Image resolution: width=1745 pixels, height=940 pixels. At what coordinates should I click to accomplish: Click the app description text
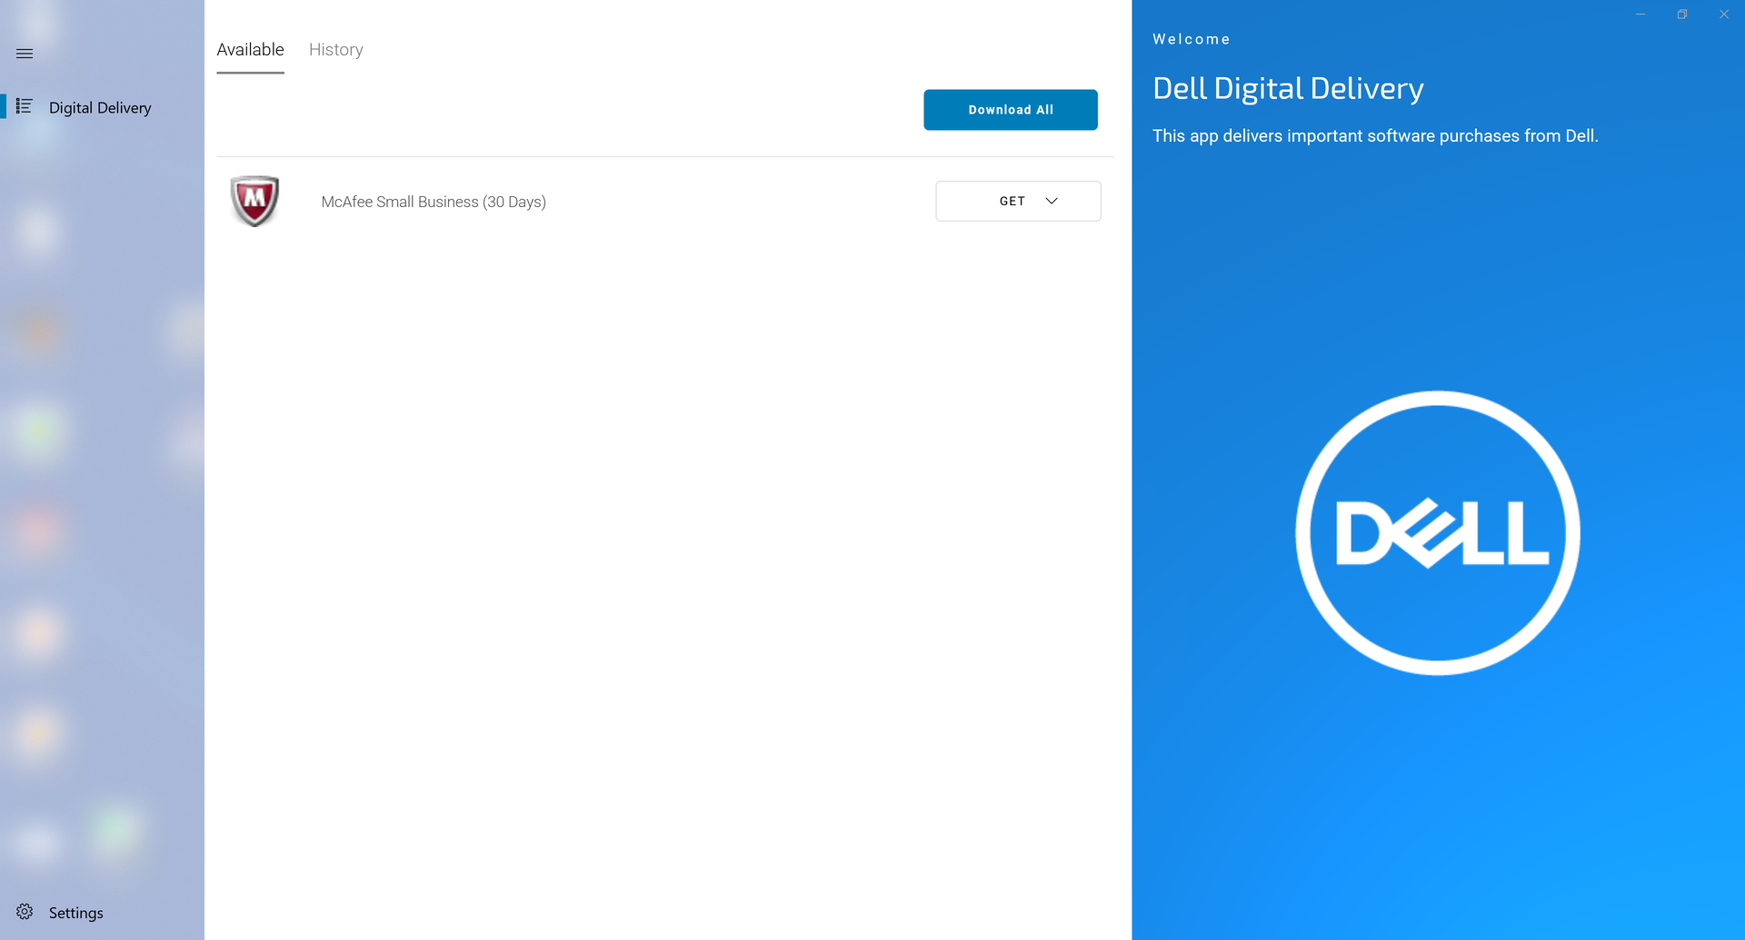point(1375,136)
